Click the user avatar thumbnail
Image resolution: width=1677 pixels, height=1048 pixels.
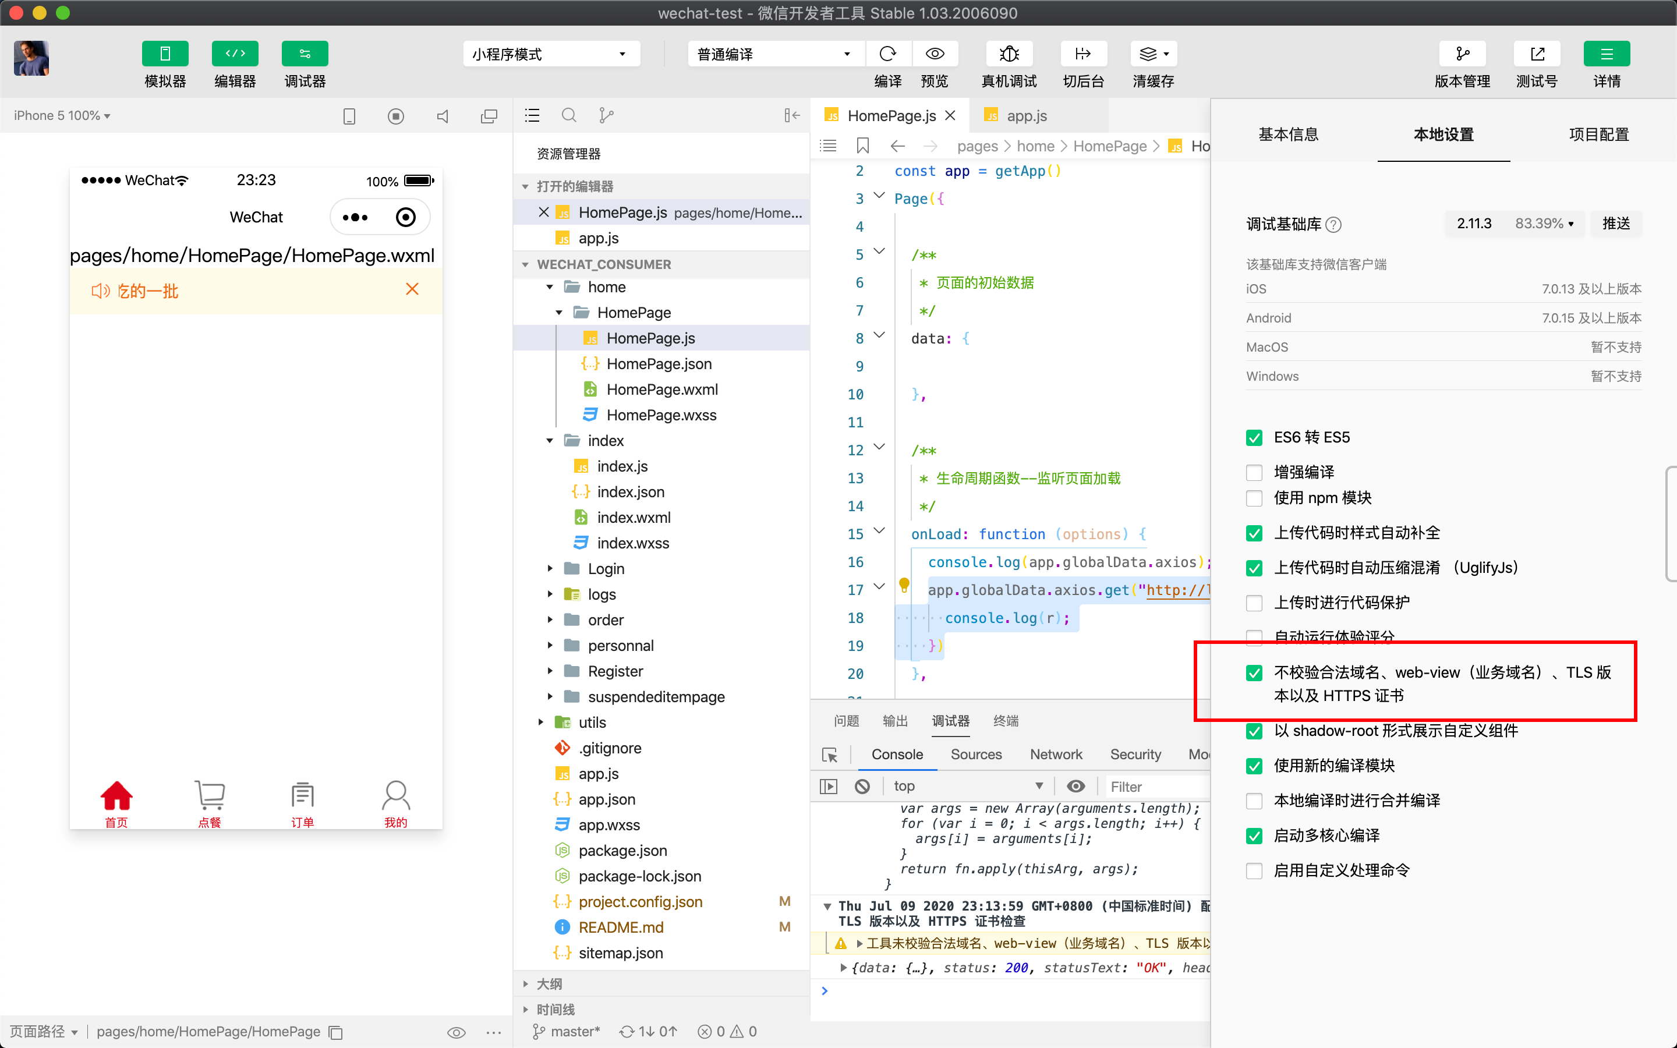31,58
